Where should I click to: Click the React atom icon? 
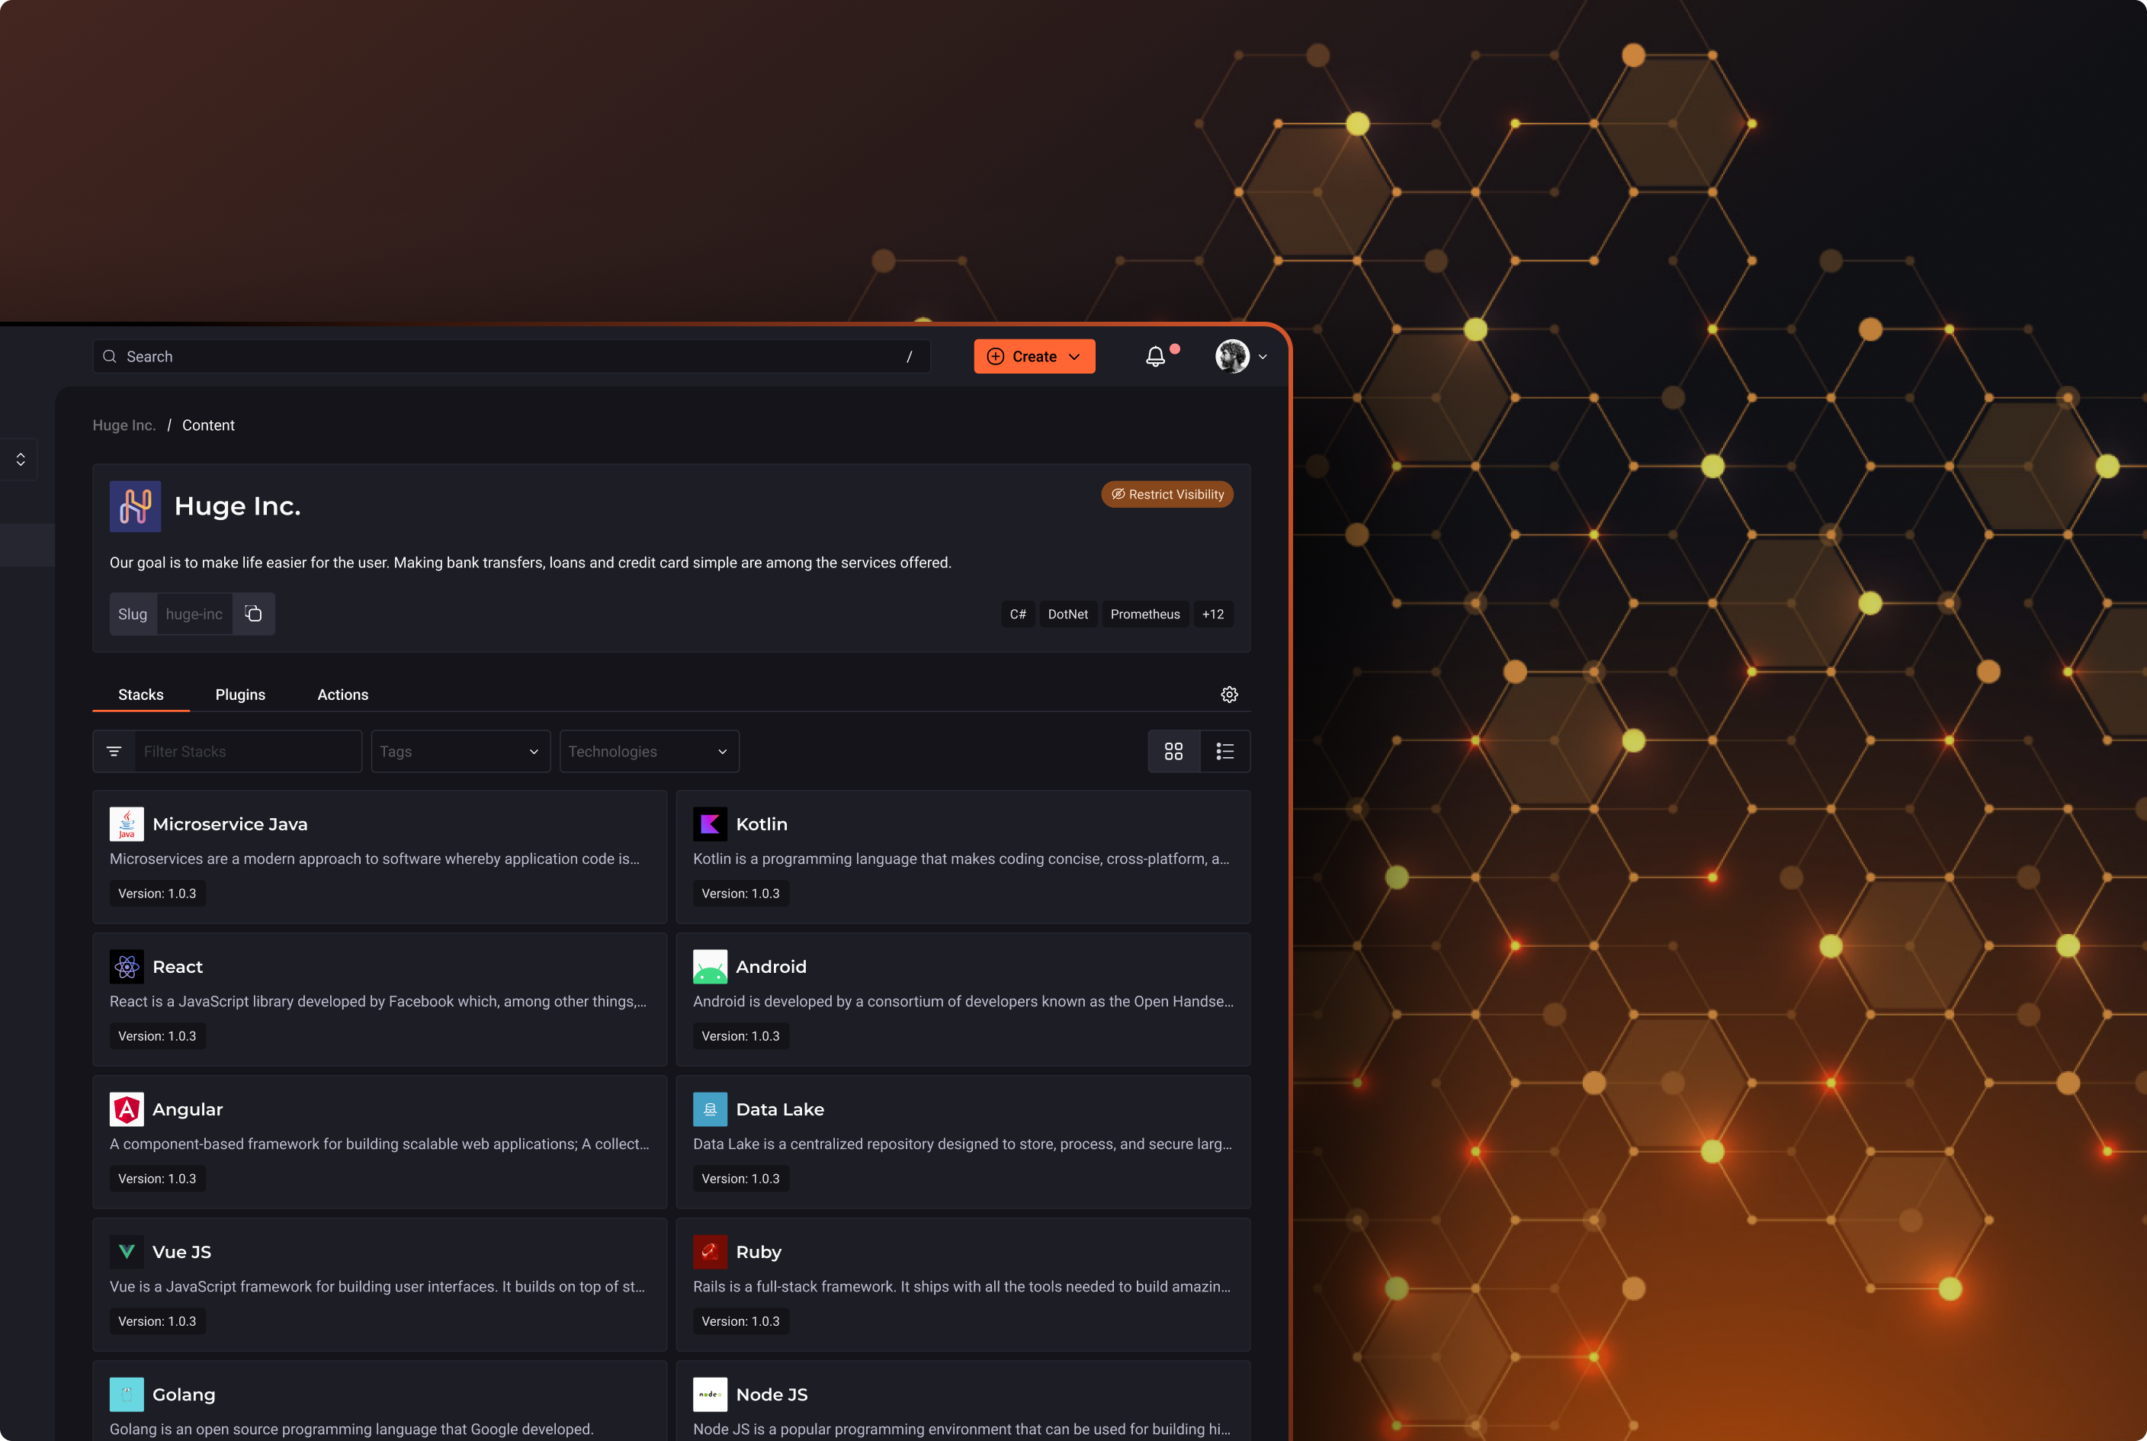tap(127, 967)
